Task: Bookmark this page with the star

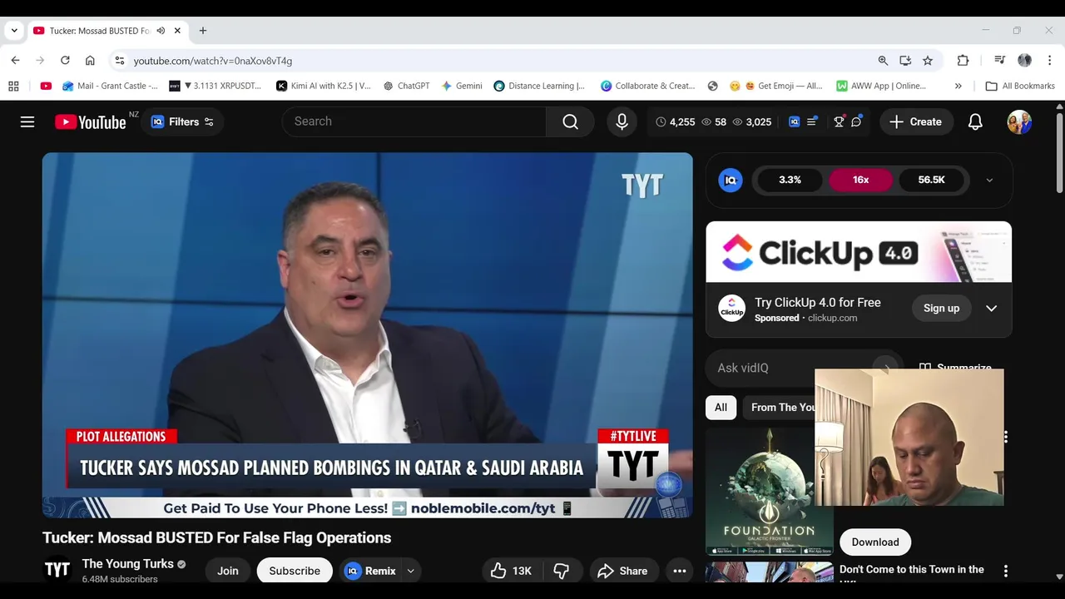Action: click(x=928, y=61)
